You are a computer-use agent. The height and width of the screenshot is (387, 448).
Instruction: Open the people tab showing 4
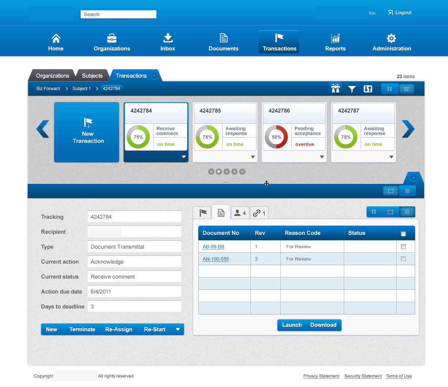tap(240, 213)
